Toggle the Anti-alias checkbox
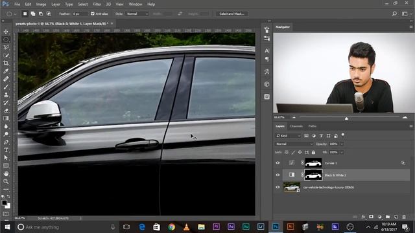415x233 pixels. 93,14
